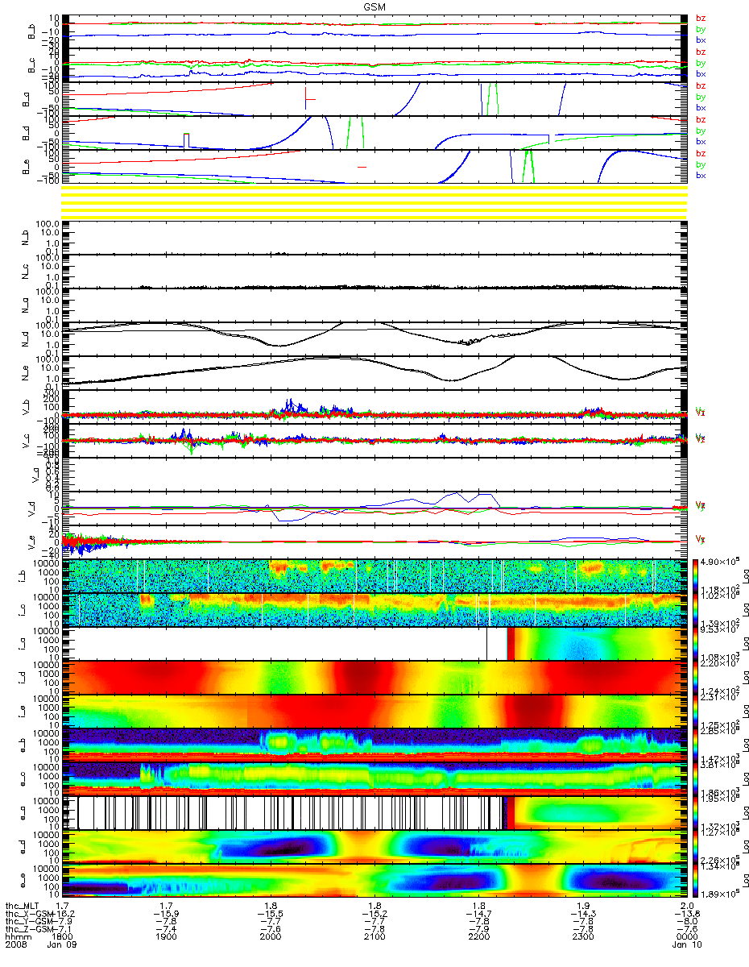Click the 1900 time tick label
The width and height of the screenshot is (749, 967).
(x=167, y=937)
